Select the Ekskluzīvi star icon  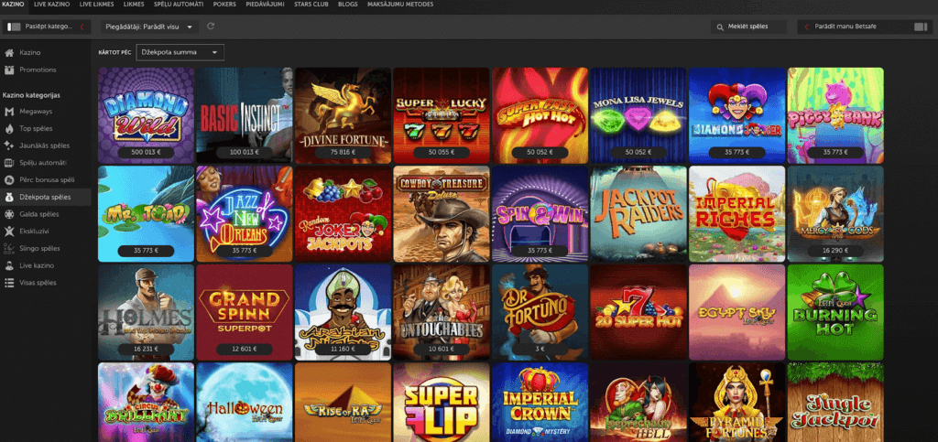tap(9, 232)
